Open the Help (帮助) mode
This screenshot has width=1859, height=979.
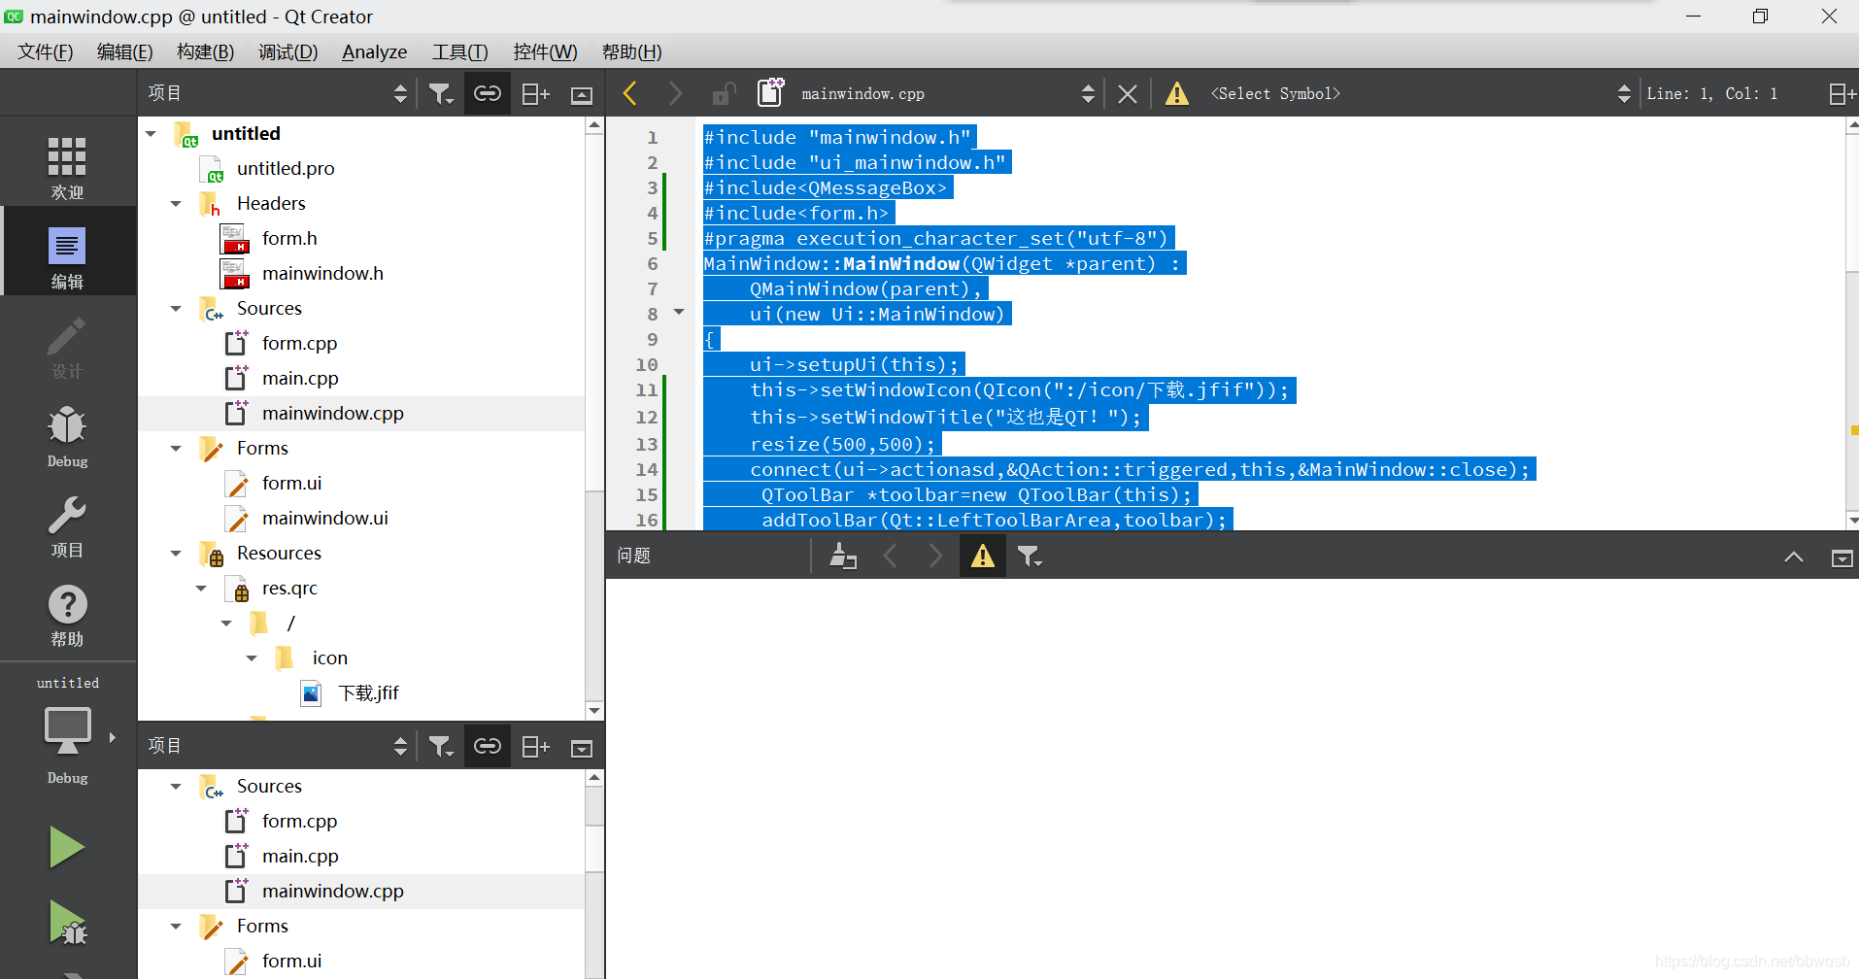67,616
